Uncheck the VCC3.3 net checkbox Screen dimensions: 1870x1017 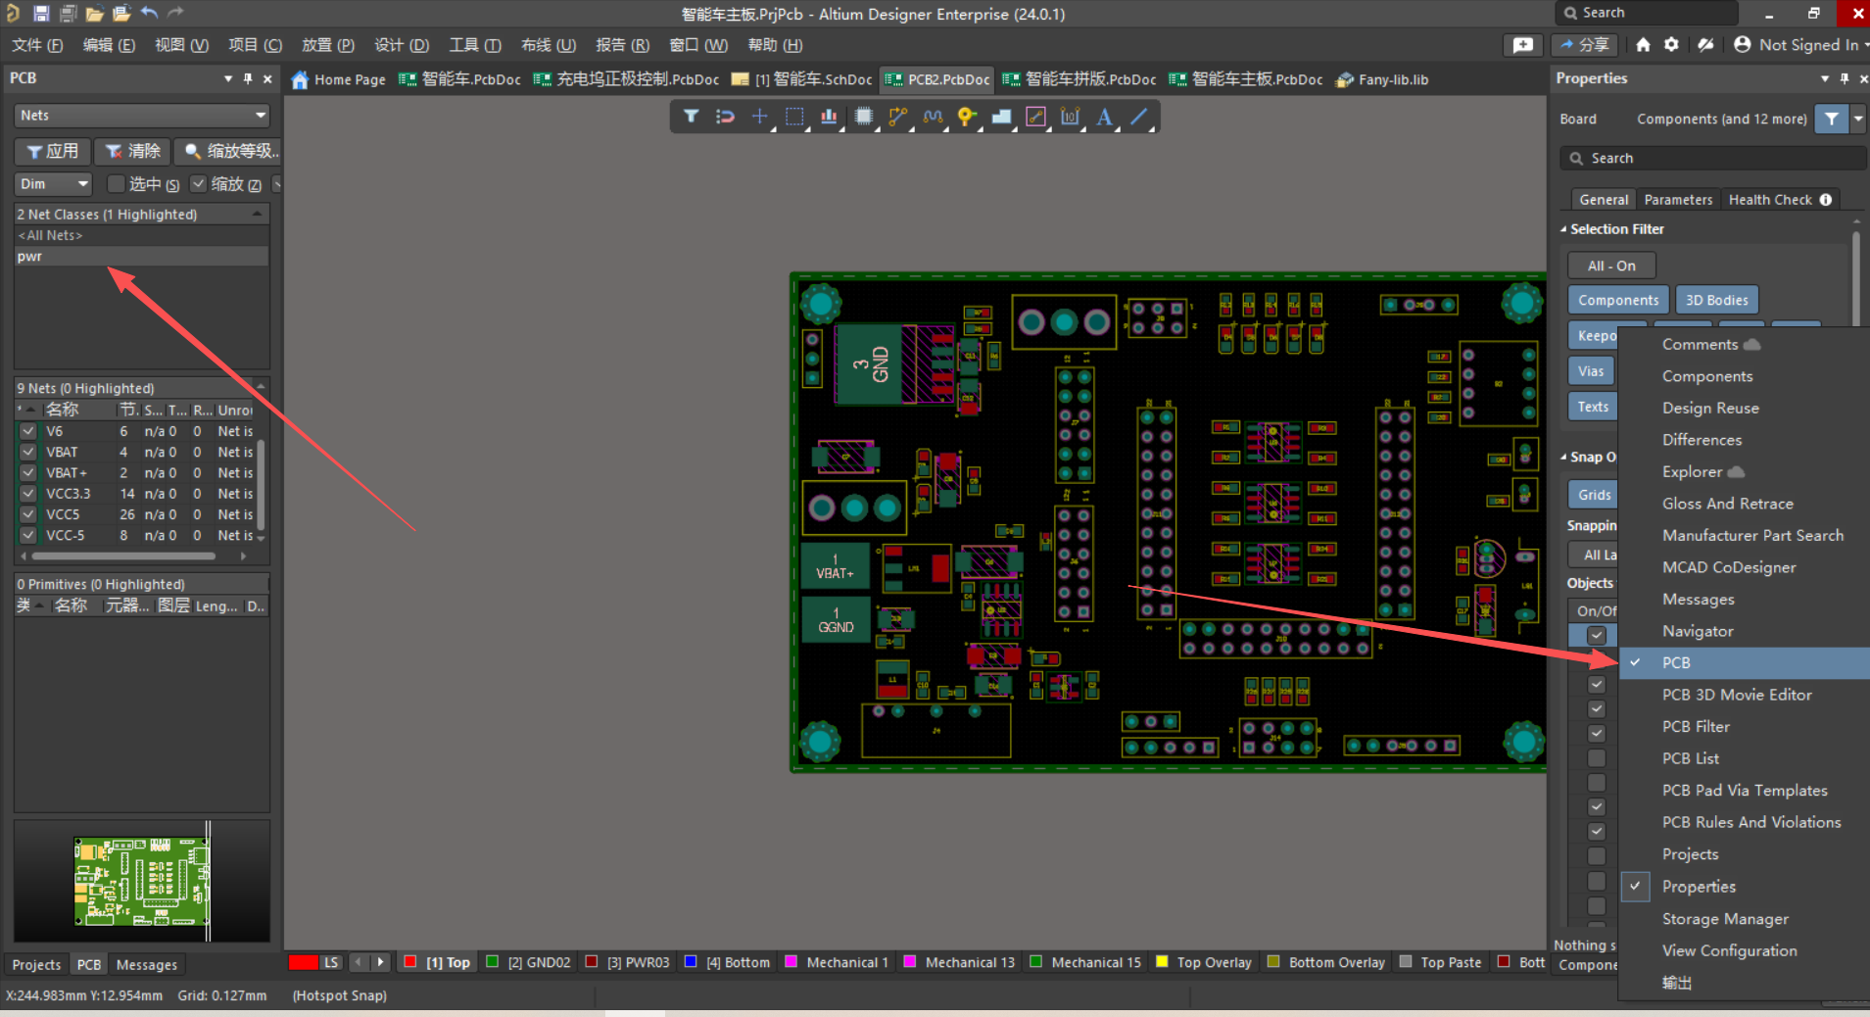(x=27, y=494)
